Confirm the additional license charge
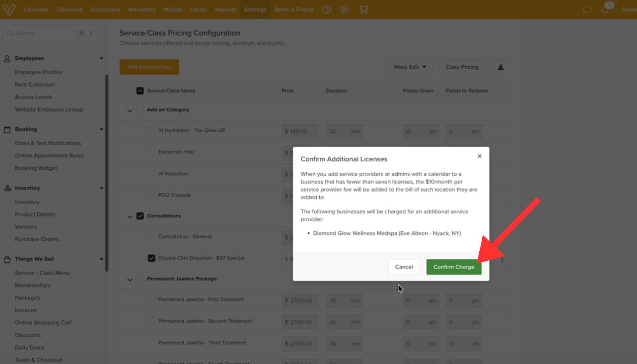The width and height of the screenshot is (637, 364). (x=454, y=267)
